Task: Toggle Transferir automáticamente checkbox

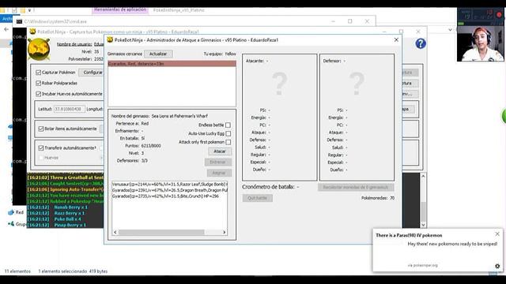Action: (x=41, y=148)
